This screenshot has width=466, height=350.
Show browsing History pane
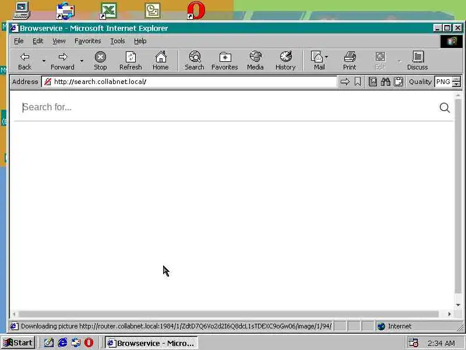pyautogui.click(x=285, y=61)
